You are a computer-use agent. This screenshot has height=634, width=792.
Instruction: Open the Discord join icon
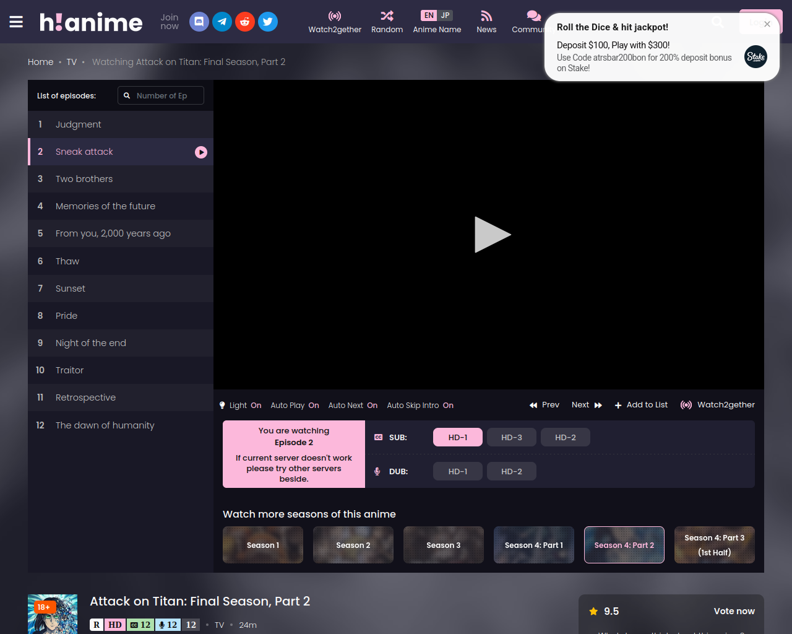pos(199,22)
